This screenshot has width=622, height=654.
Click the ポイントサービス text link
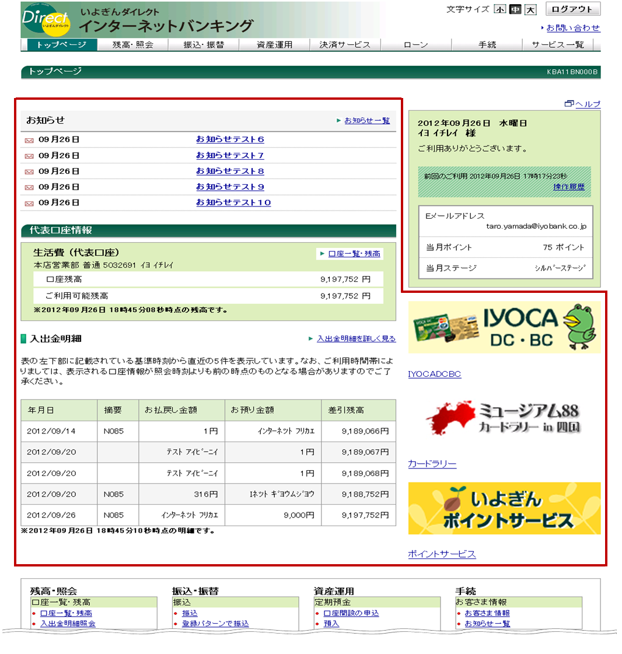442,554
